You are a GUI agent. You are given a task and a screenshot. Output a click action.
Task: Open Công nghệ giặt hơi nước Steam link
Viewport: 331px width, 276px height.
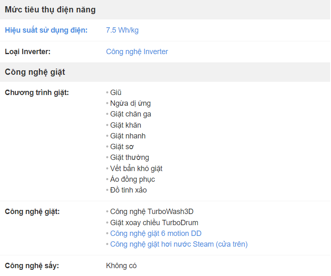point(179,244)
